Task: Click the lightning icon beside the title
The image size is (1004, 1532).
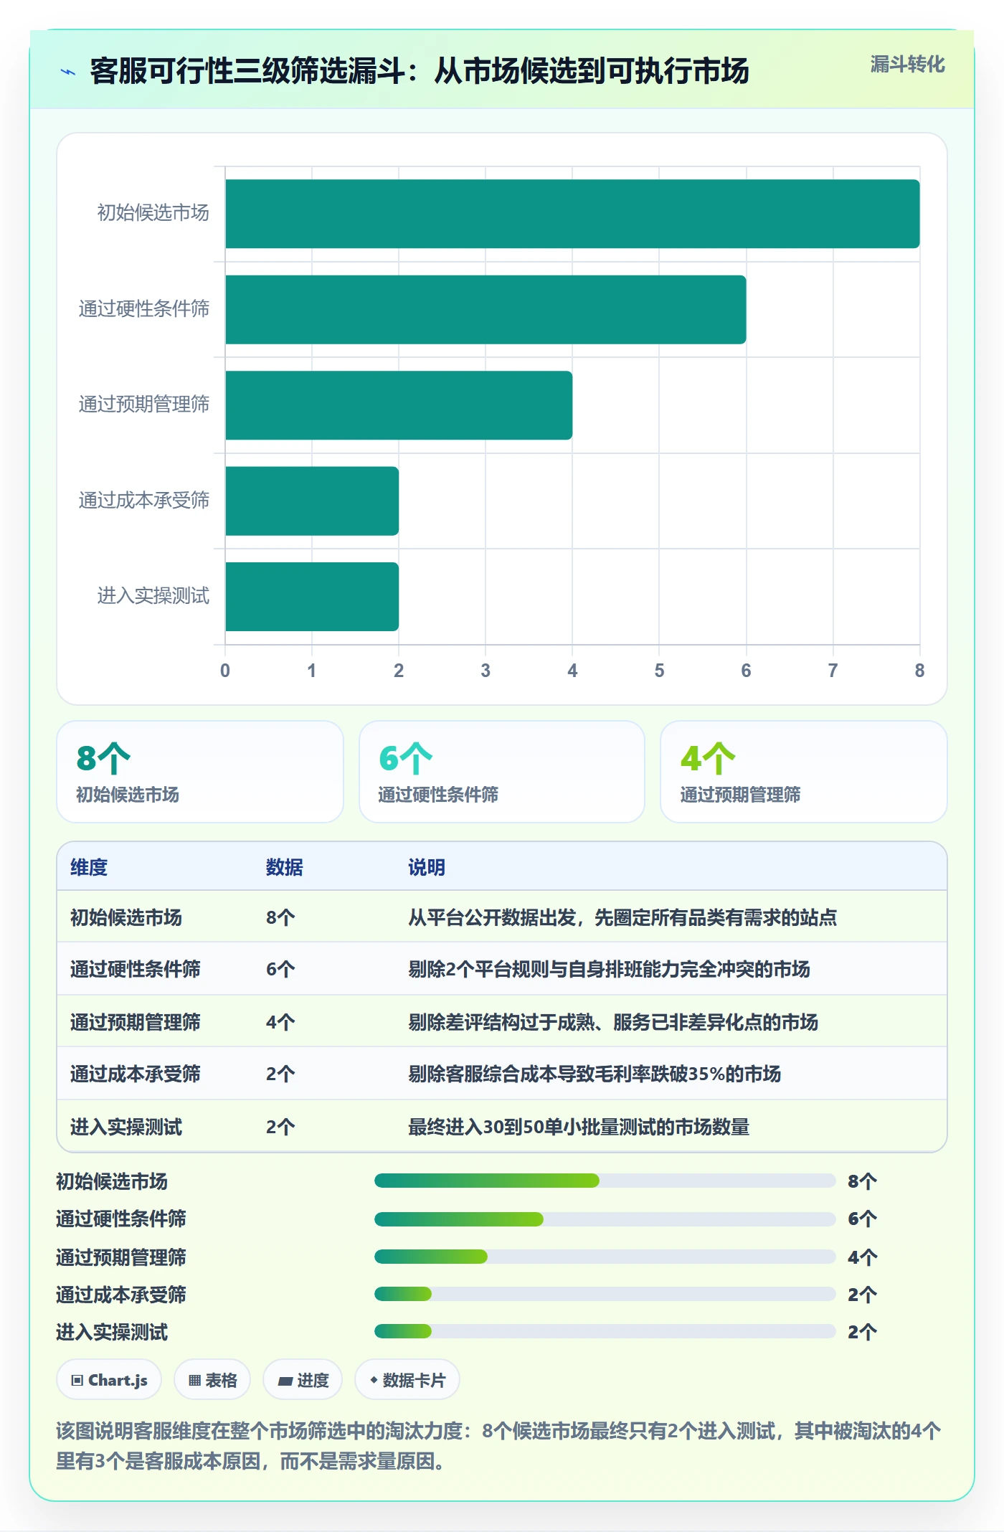Action: (x=68, y=72)
